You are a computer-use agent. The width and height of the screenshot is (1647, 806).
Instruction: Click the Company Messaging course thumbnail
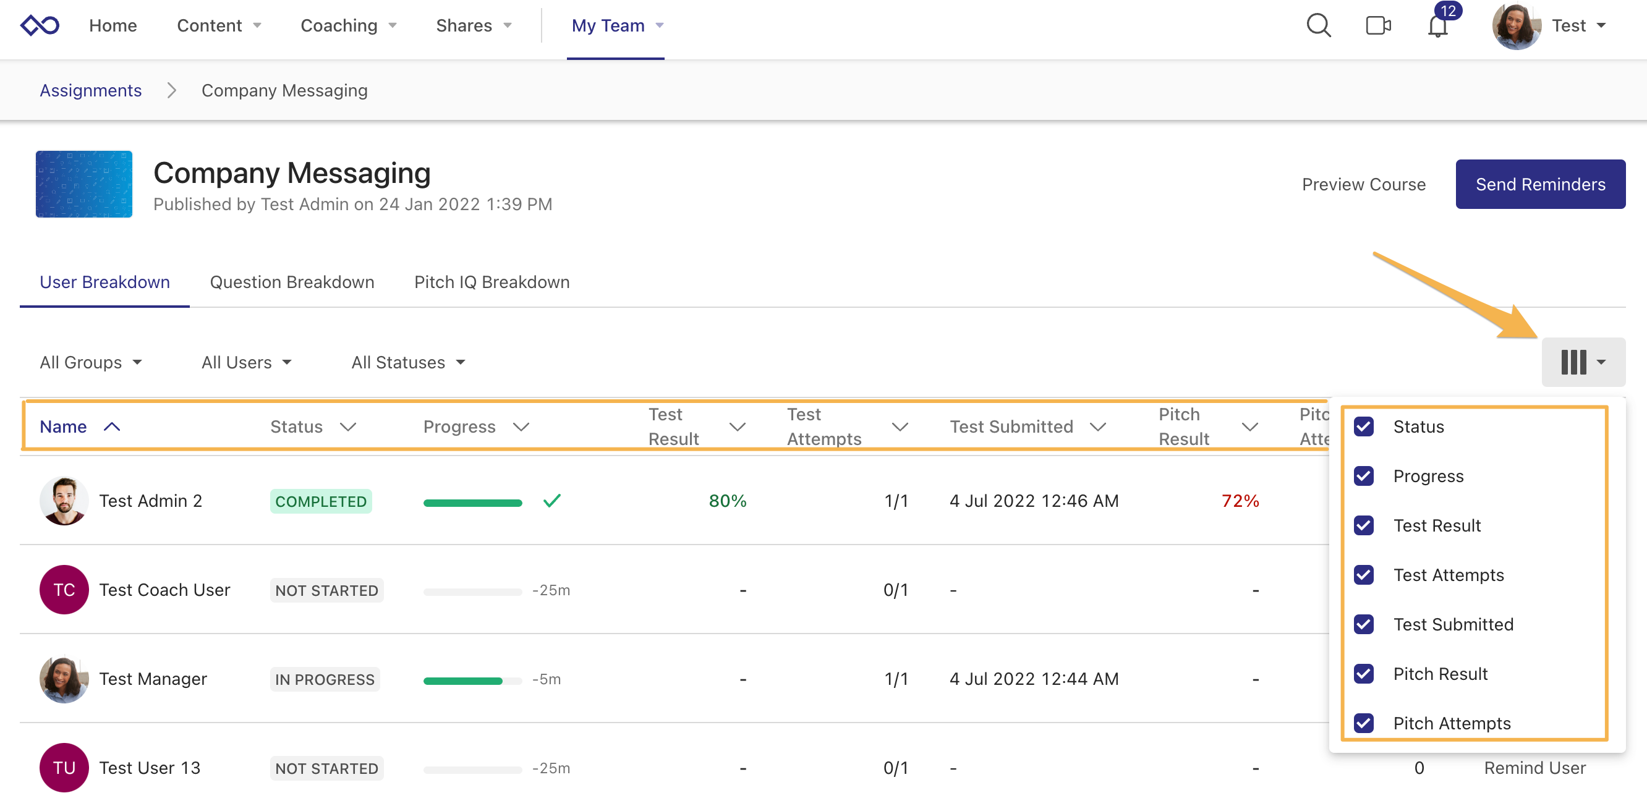coord(83,184)
